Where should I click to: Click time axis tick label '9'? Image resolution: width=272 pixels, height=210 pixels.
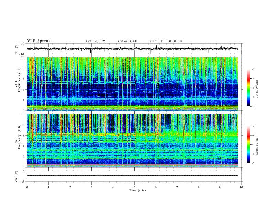pos(220,187)
